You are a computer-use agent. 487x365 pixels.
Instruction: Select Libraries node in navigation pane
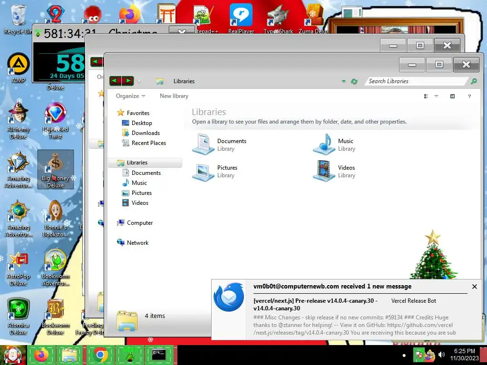pyautogui.click(x=145, y=163)
